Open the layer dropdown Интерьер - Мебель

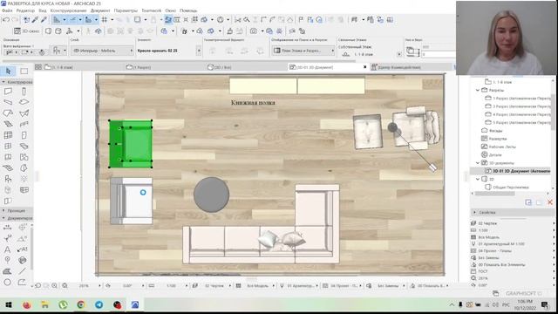tap(103, 51)
